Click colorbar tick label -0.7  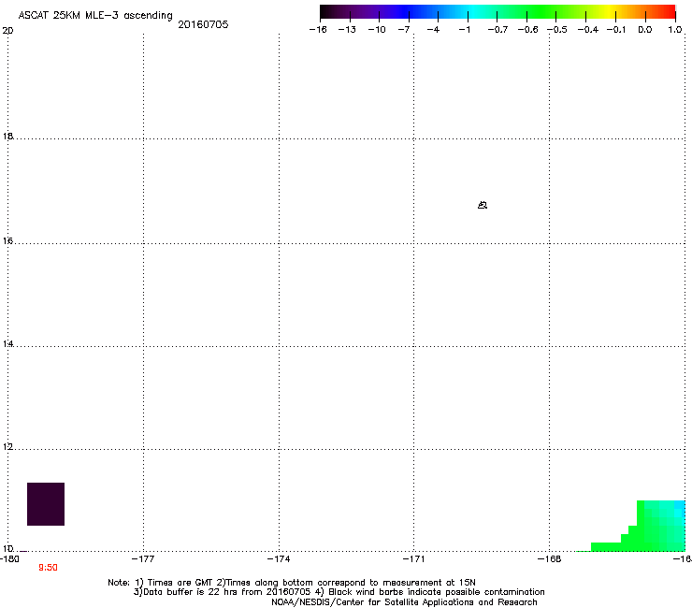coord(497,30)
